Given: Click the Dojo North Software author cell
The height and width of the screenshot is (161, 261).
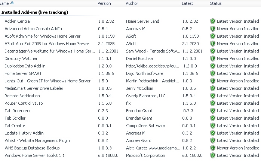Looking at the screenshot, I should 144,73.
